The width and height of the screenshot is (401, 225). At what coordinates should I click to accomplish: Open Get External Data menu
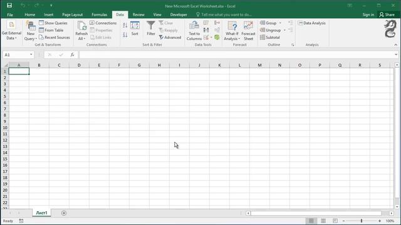[x=11, y=31]
